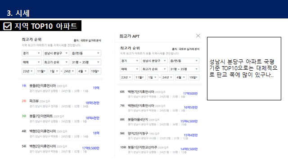Close the 최고가 APT panel with the X

pos(198,36)
